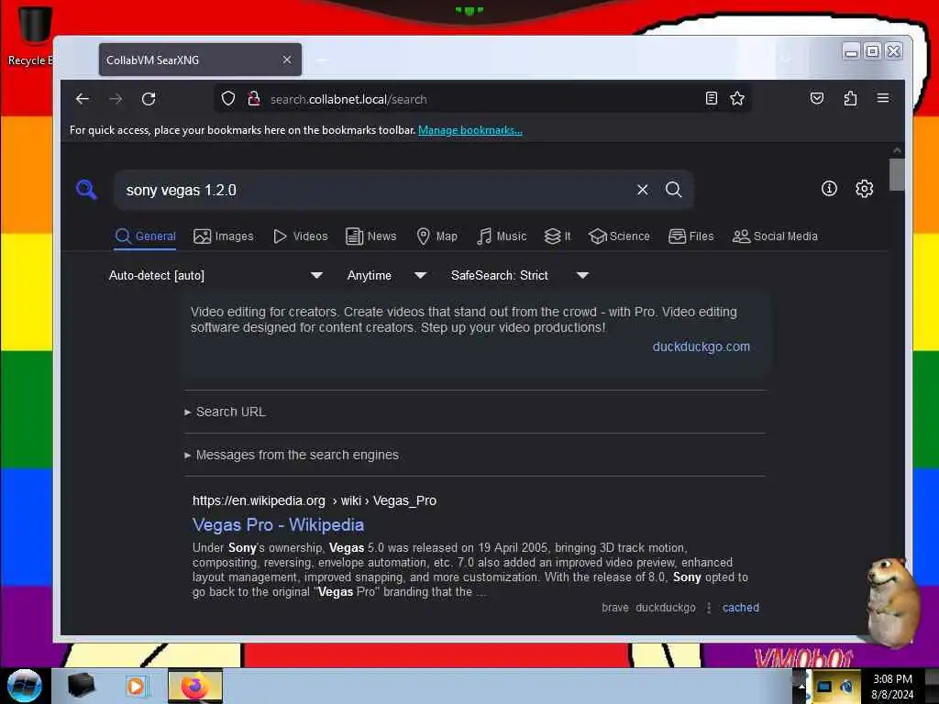
Task: Click the page vertical scrollbar thumb
Action: (897, 174)
